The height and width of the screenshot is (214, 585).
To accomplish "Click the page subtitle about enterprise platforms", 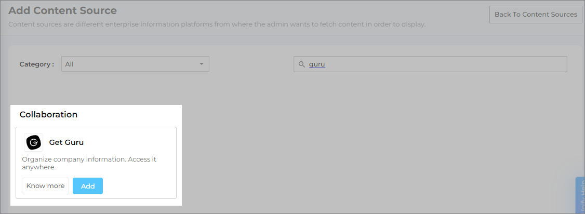I will [x=217, y=24].
